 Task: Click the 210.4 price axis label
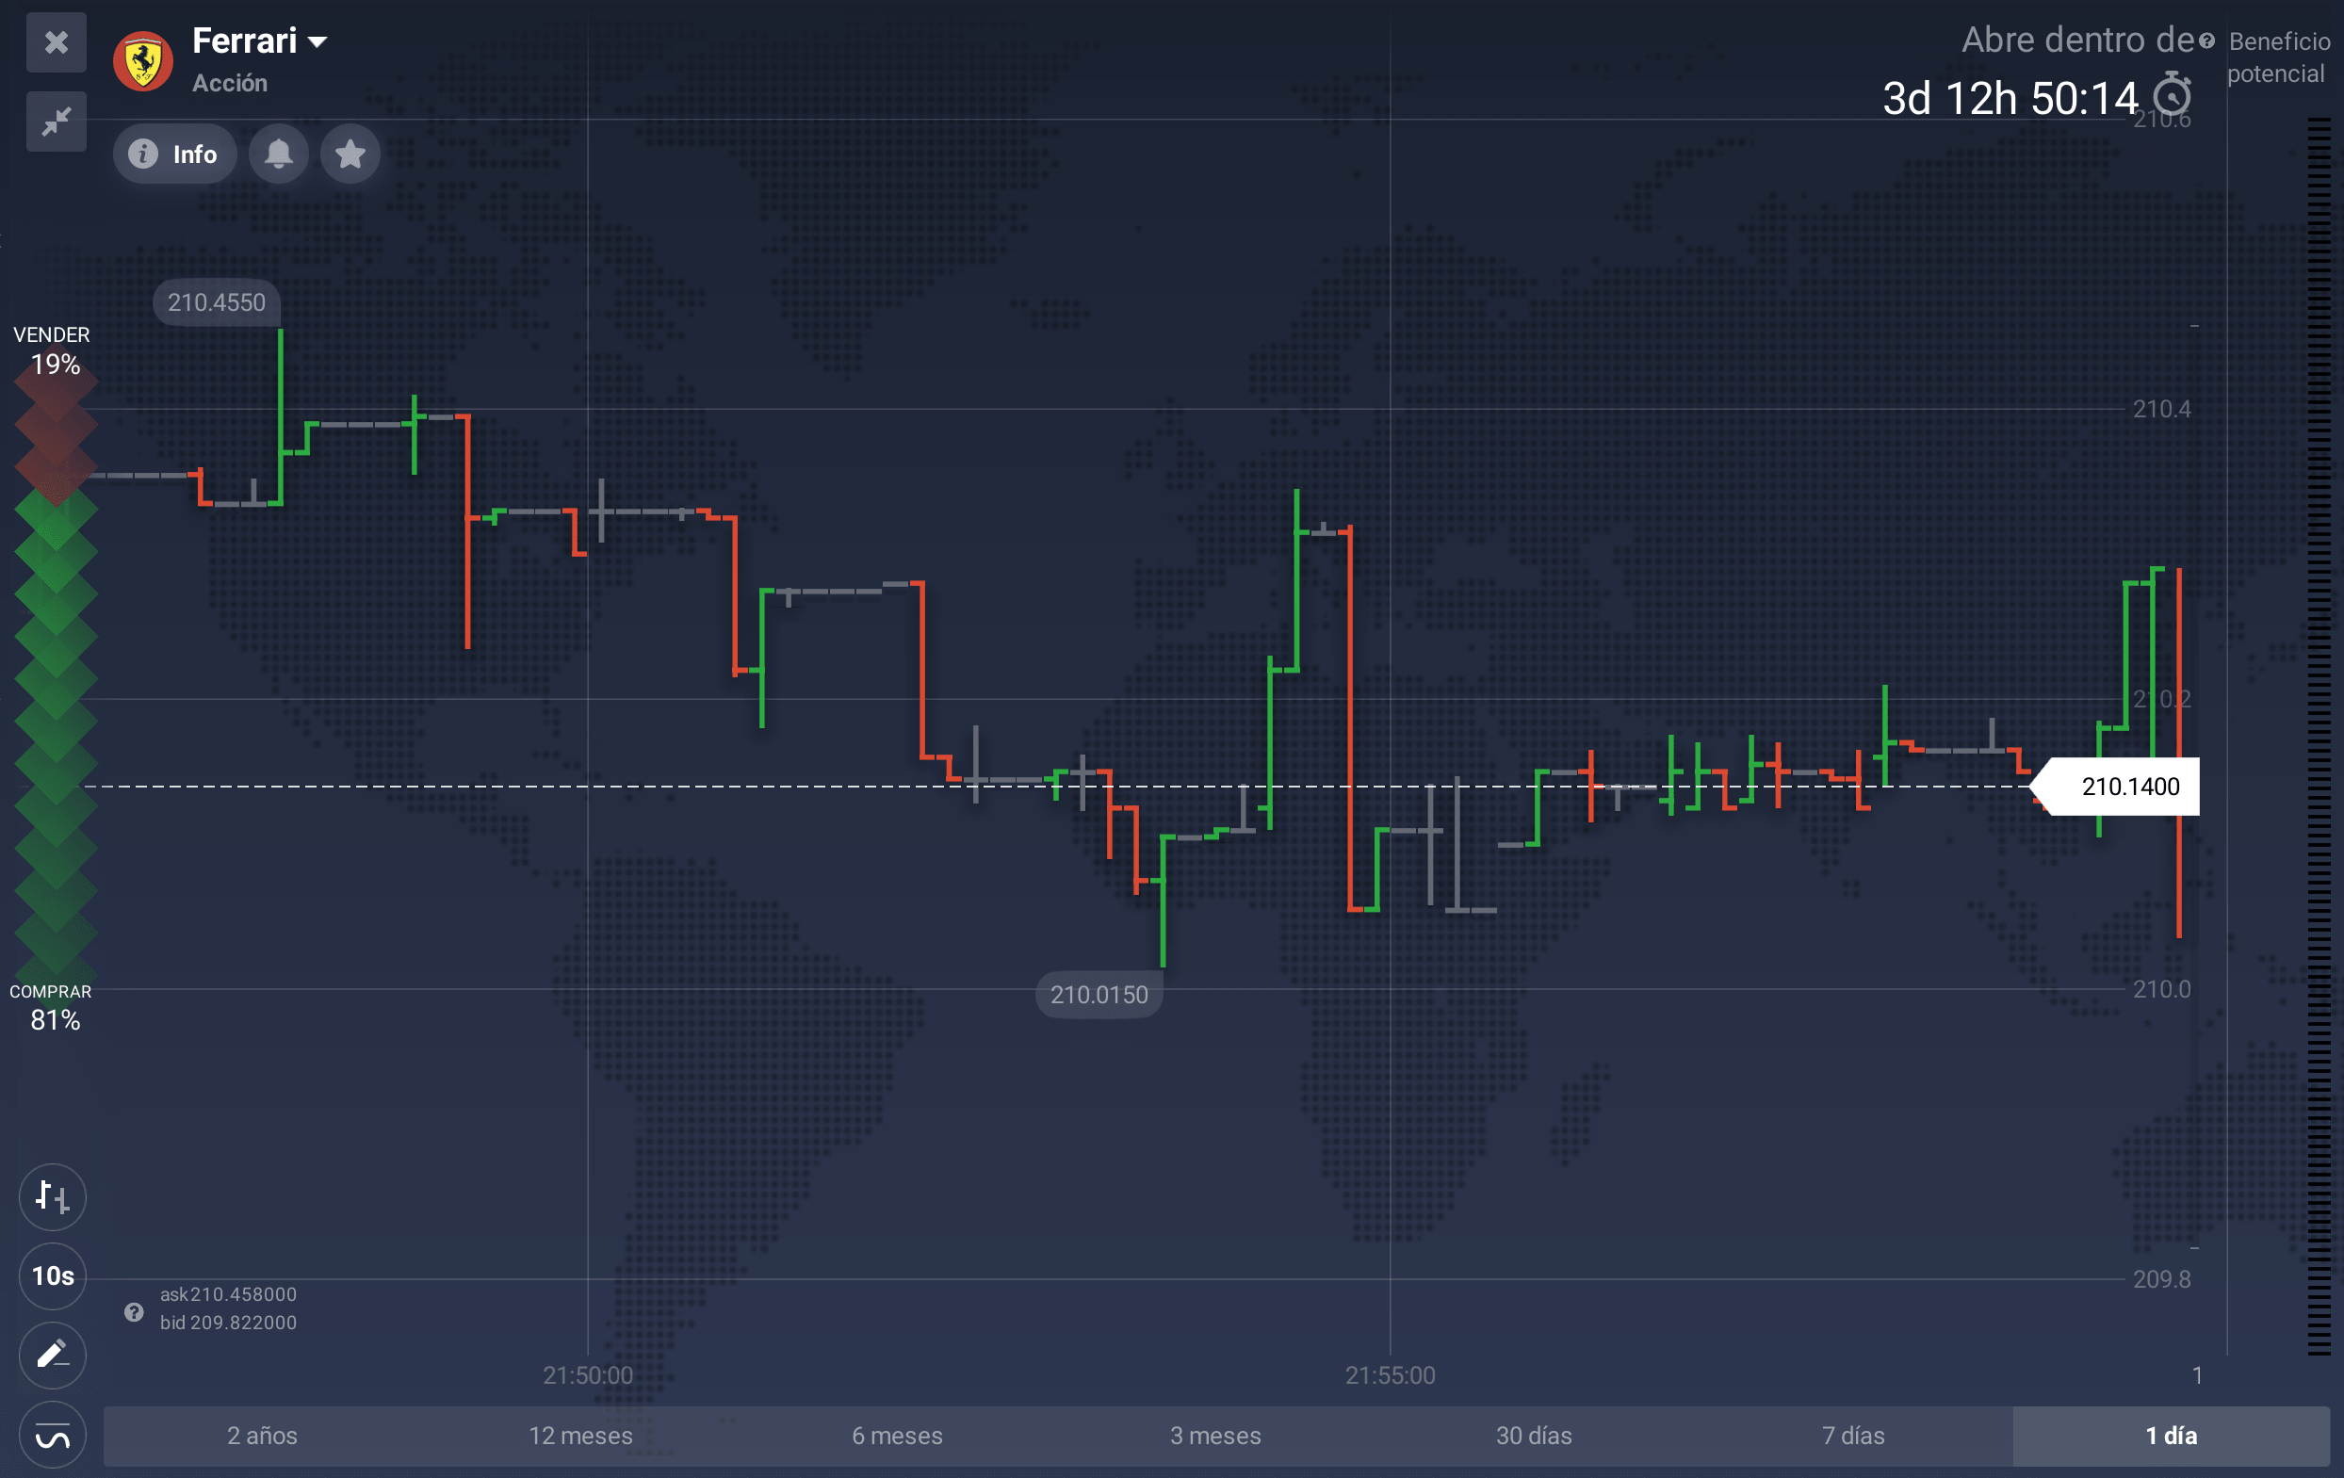tap(2162, 409)
